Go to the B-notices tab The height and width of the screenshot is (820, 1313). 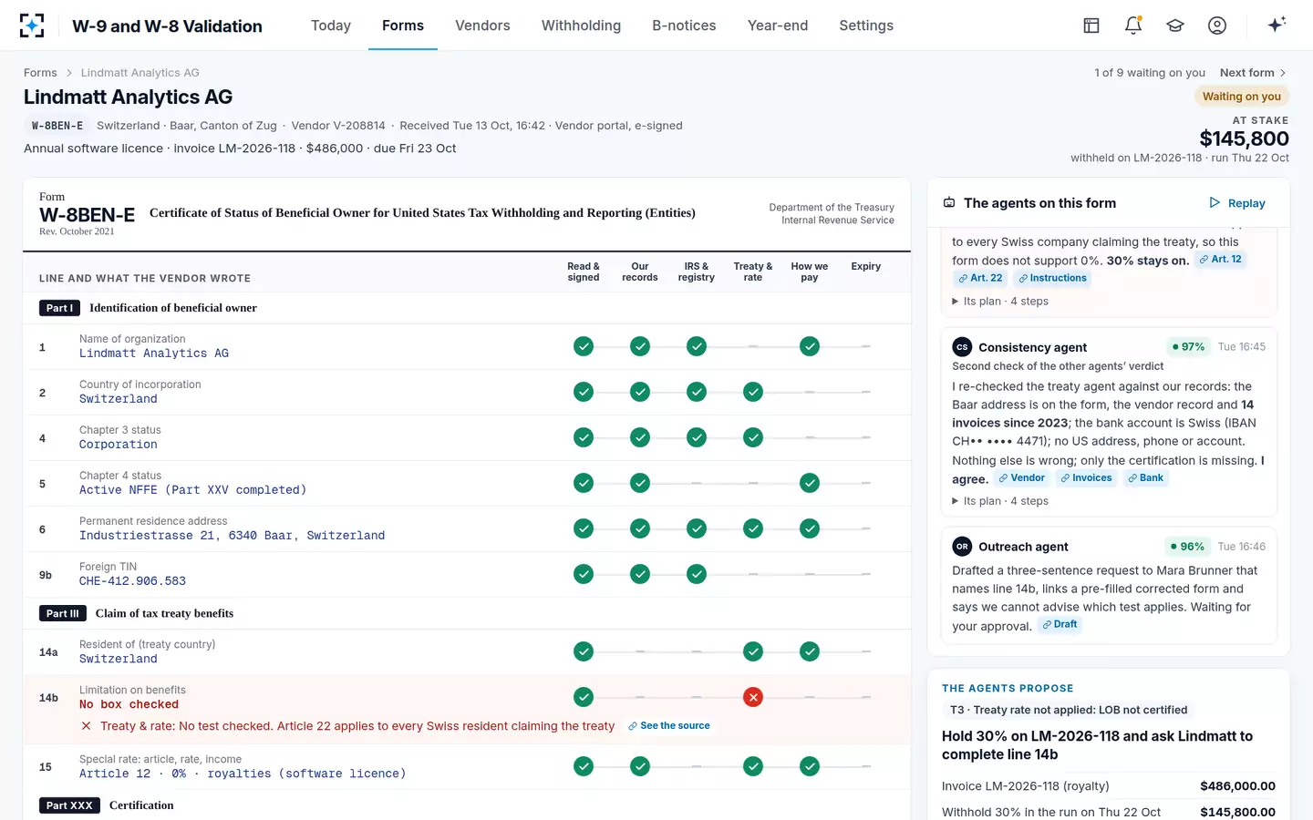click(x=684, y=26)
